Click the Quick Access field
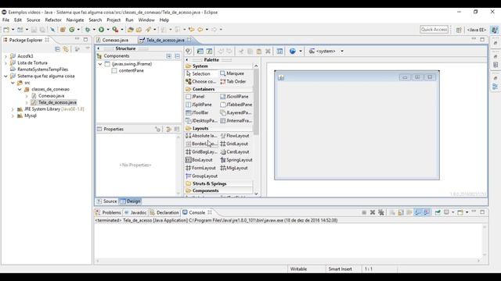 (434, 30)
